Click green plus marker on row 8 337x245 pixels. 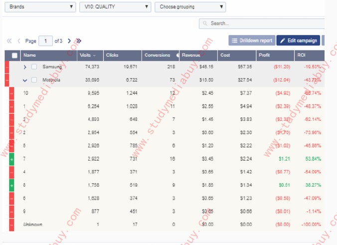[11, 185]
